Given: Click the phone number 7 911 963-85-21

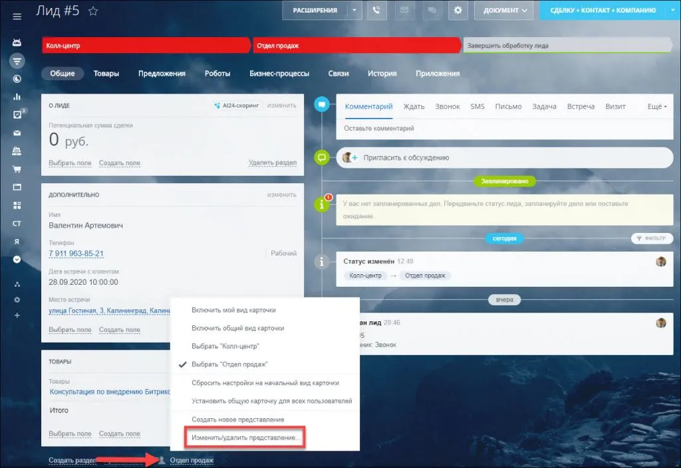Looking at the screenshot, I should point(76,254).
